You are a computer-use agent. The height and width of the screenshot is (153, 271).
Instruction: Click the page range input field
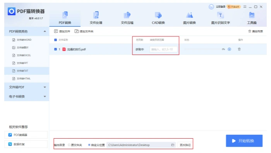click(163, 49)
